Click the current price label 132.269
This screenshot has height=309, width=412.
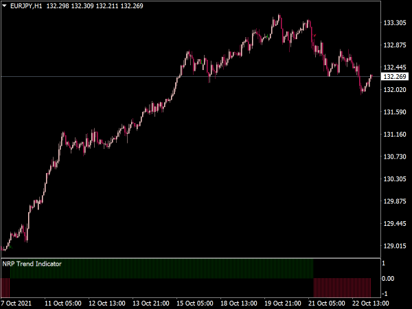point(395,76)
